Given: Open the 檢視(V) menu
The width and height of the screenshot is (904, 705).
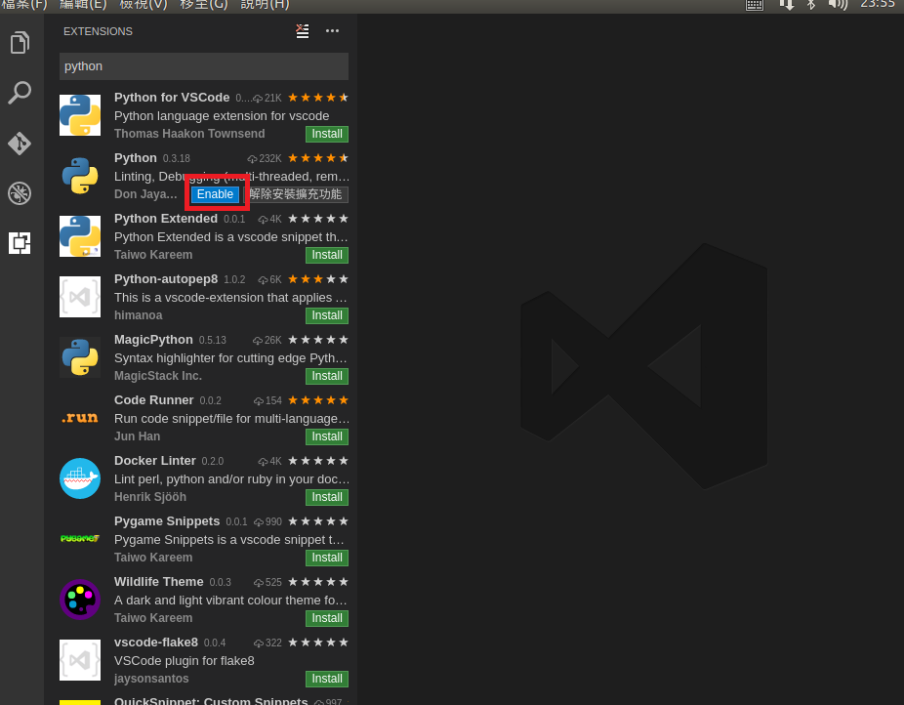Looking at the screenshot, I should pos(144,4).
